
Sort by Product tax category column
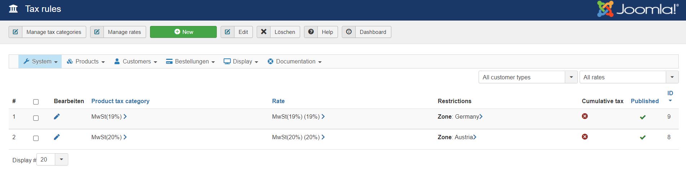pos(120,101)
